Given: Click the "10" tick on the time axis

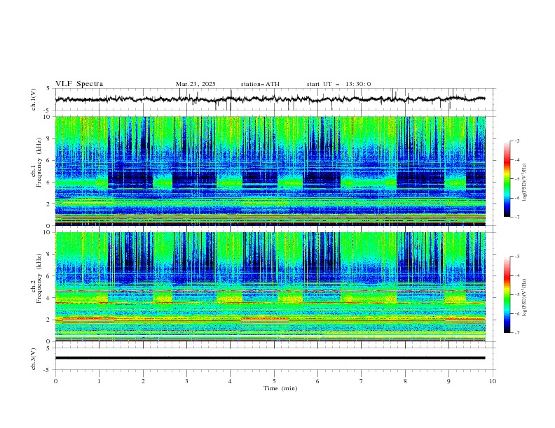Looking at the screenshot, I should pyautogui.click(x=493, y=381).
